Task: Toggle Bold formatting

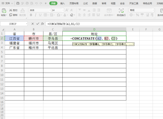Action: (31, 15)
